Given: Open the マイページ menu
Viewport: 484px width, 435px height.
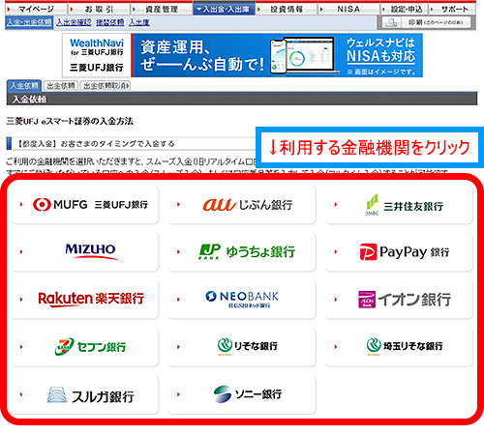Looking at the screenshot, I should [36, 9].
